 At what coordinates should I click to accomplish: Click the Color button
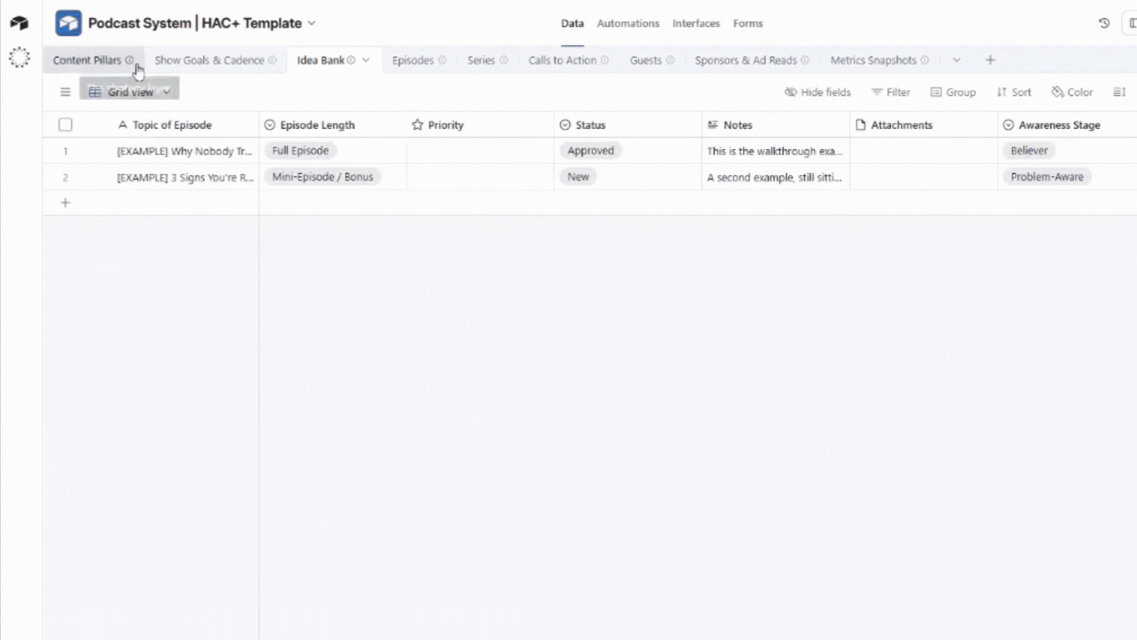pos(1072,92)
